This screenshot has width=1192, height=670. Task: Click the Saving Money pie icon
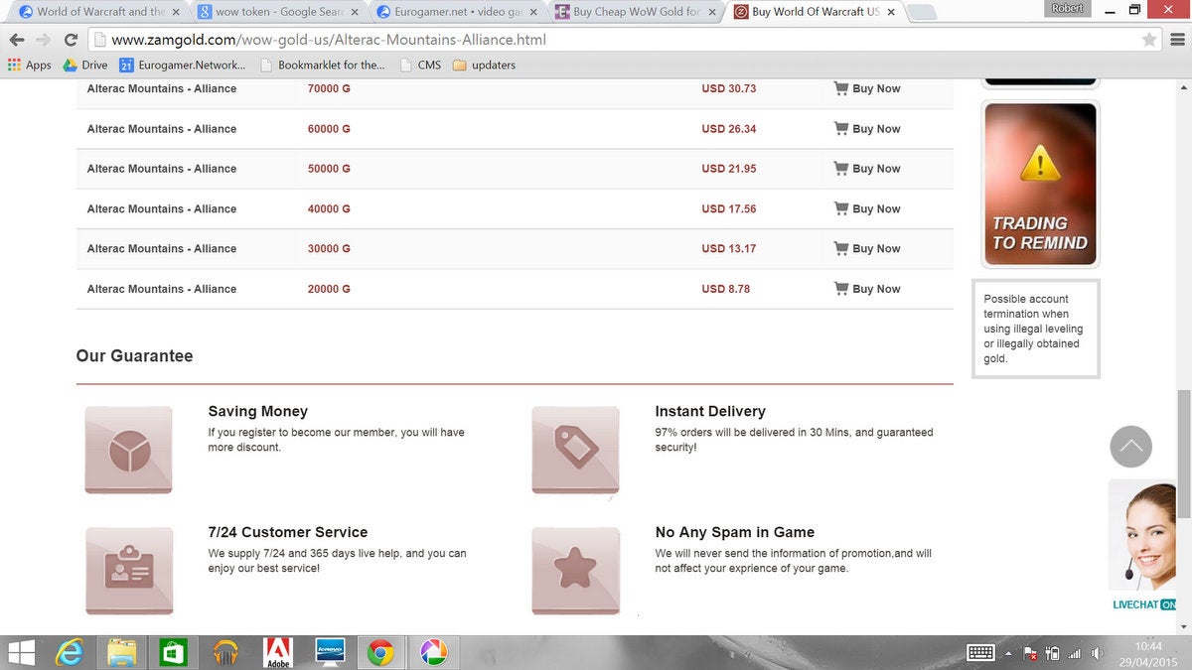pyautogui.click(x=129, y=450)
